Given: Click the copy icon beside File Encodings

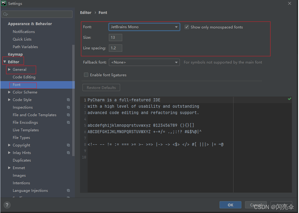Looking at the screenshot, I should pyautogui.click(x=68, y=123).
